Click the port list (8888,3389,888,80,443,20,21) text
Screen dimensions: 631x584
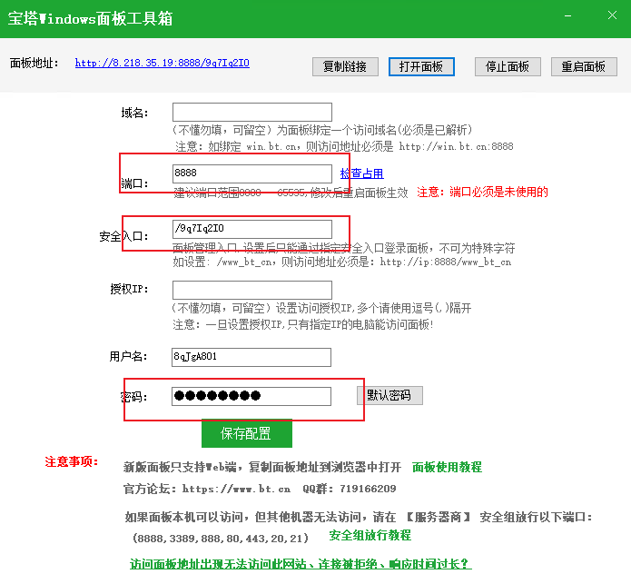[221, 538]
